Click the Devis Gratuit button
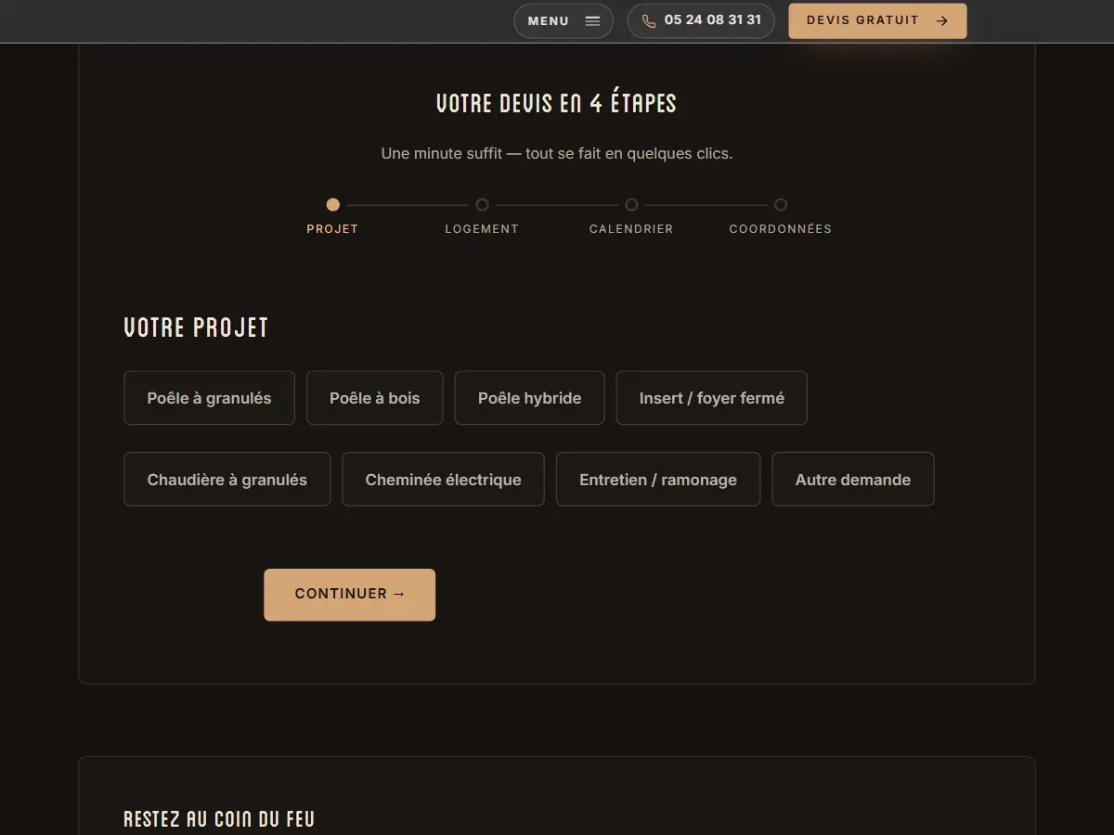Screen dimensions: 1114x835 click(x=877, y=20)
